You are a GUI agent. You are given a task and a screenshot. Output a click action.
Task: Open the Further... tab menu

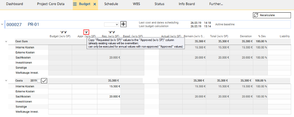click(216, 4)
